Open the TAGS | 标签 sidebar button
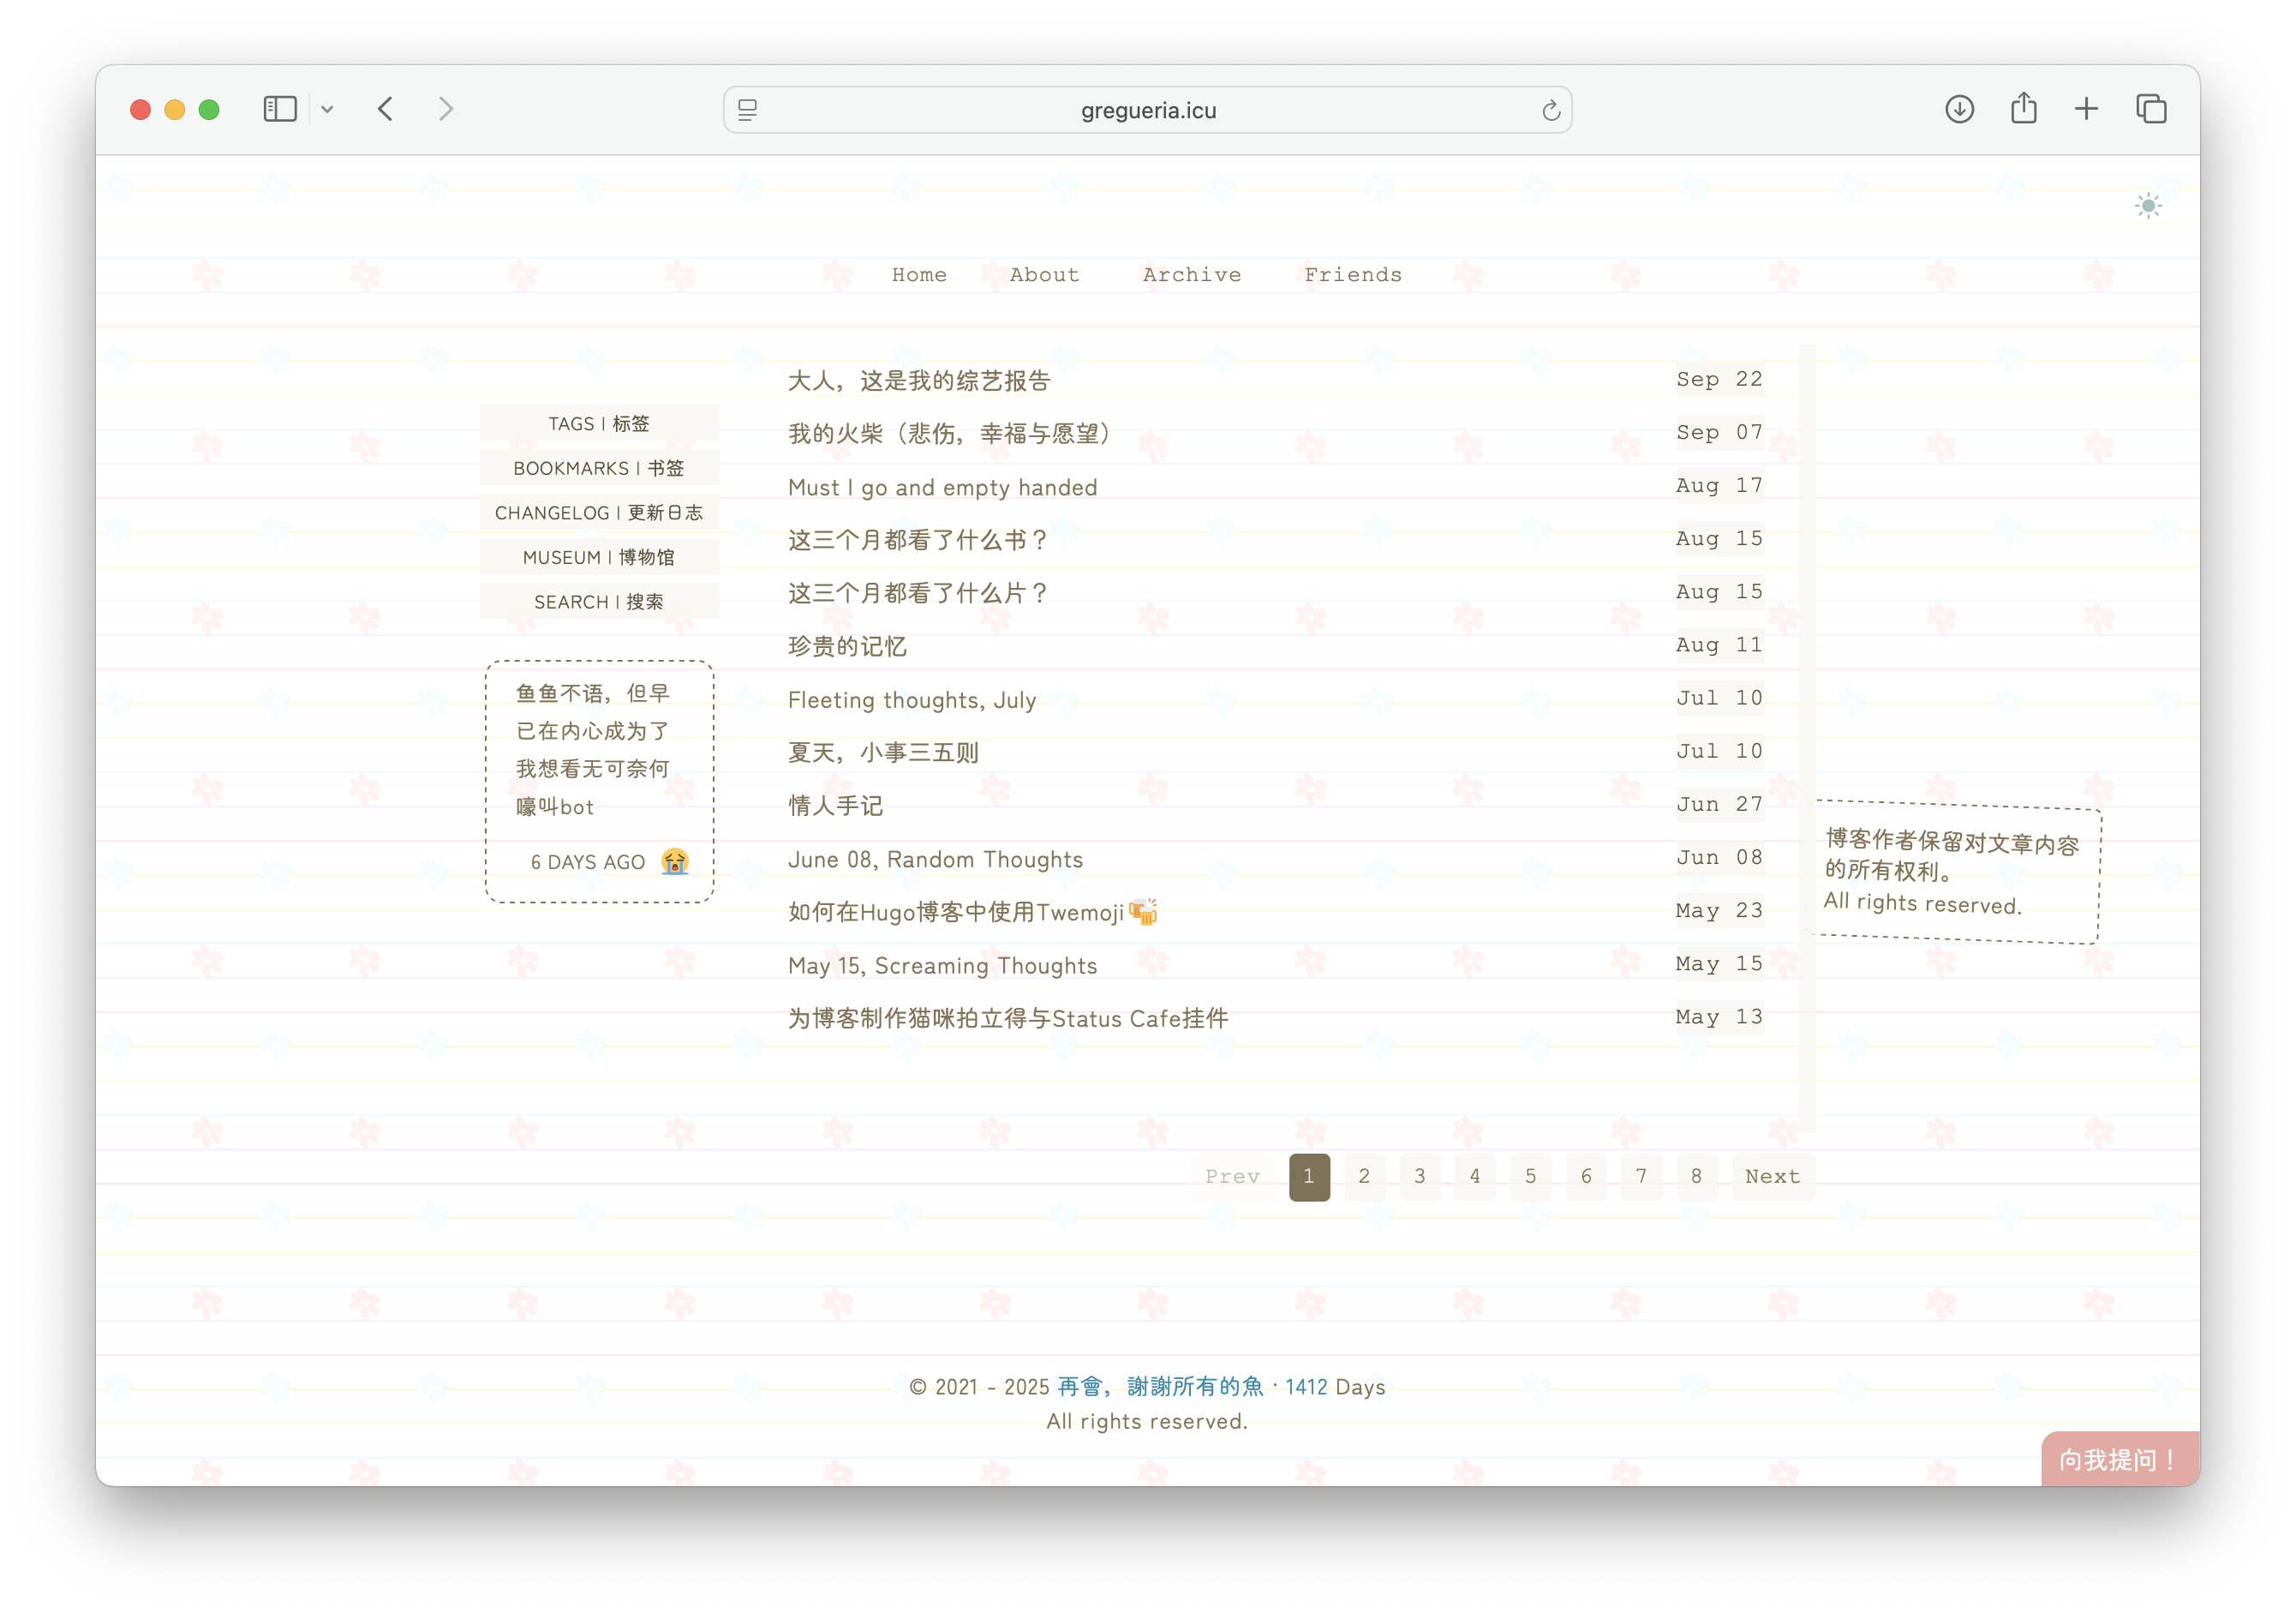The image size is (2296, 1613). pos(599,423)
